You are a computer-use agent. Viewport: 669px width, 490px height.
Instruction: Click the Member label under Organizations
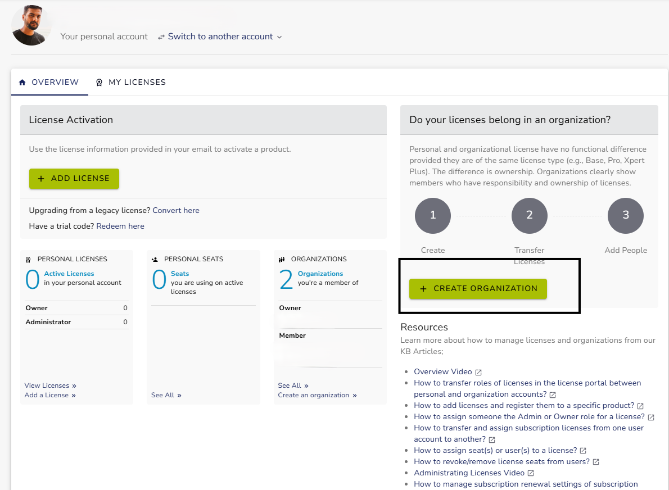tap(292, 335)
